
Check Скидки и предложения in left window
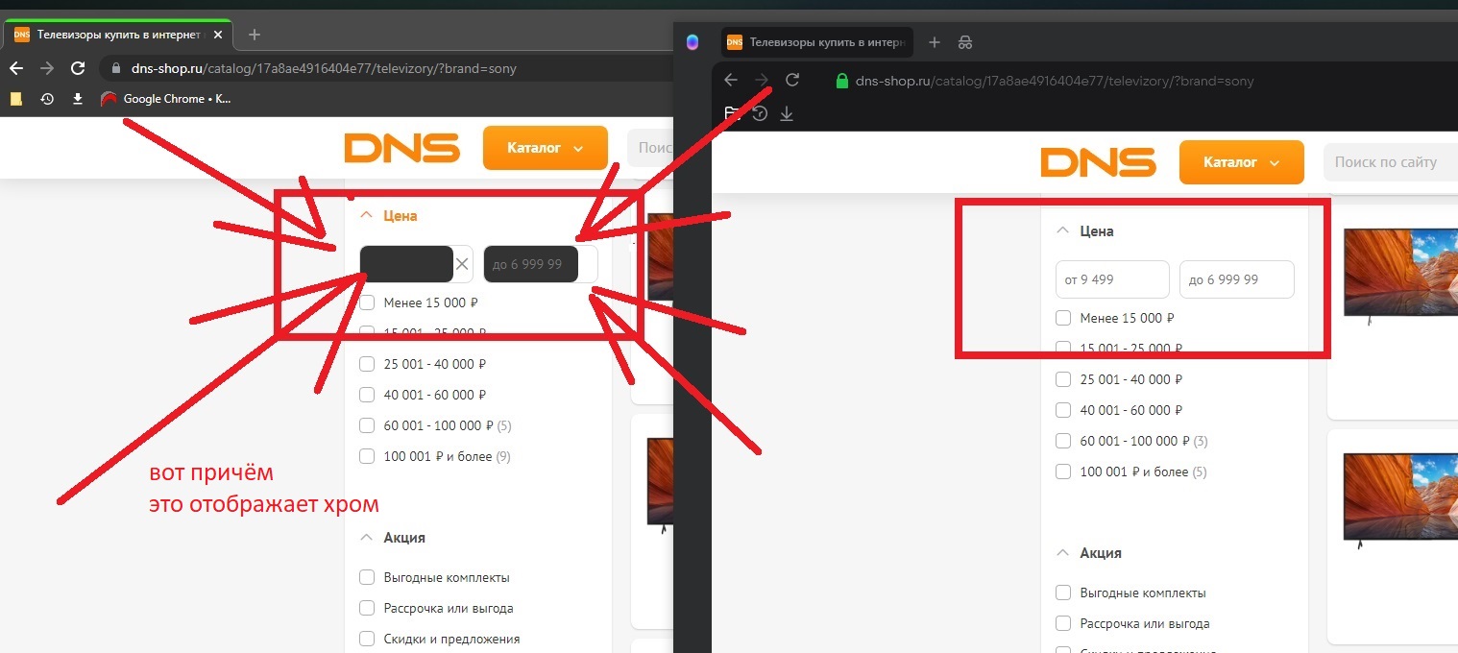pos(366,639)
